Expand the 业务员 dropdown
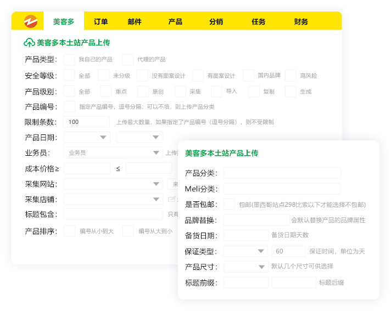This screenshot has height=311, width=391. click(x=112, y=153)
